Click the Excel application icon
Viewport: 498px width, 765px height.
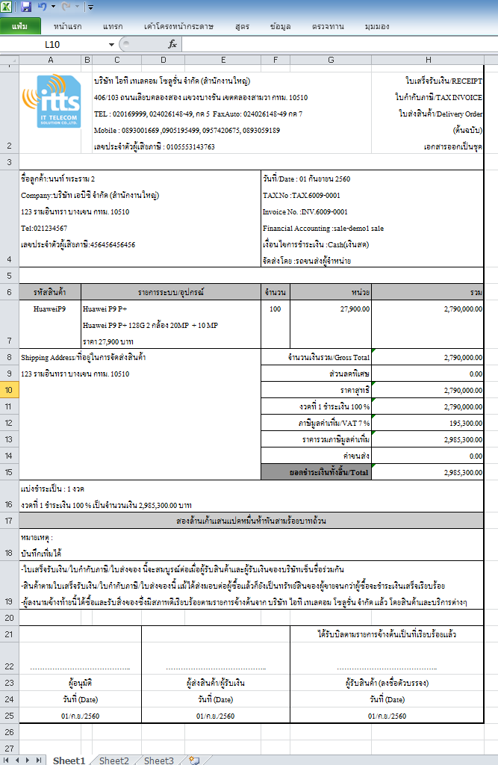pyautogui.click(x=6, y=7)
